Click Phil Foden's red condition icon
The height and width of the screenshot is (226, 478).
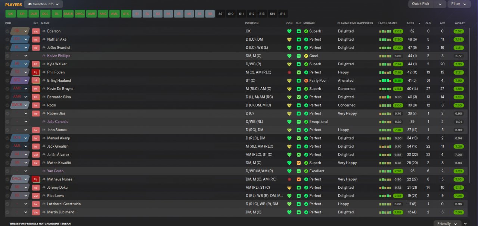point(289,72)
